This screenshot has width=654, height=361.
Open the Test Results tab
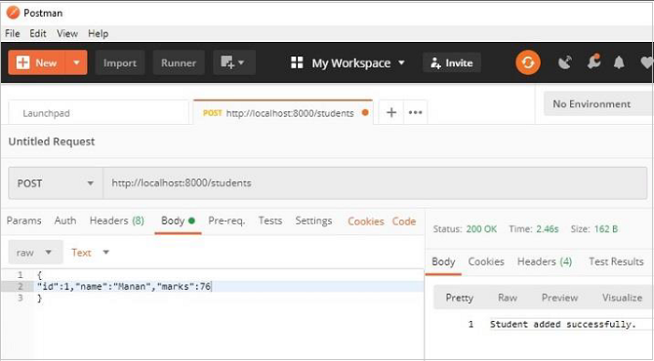[x=616, y=262]
